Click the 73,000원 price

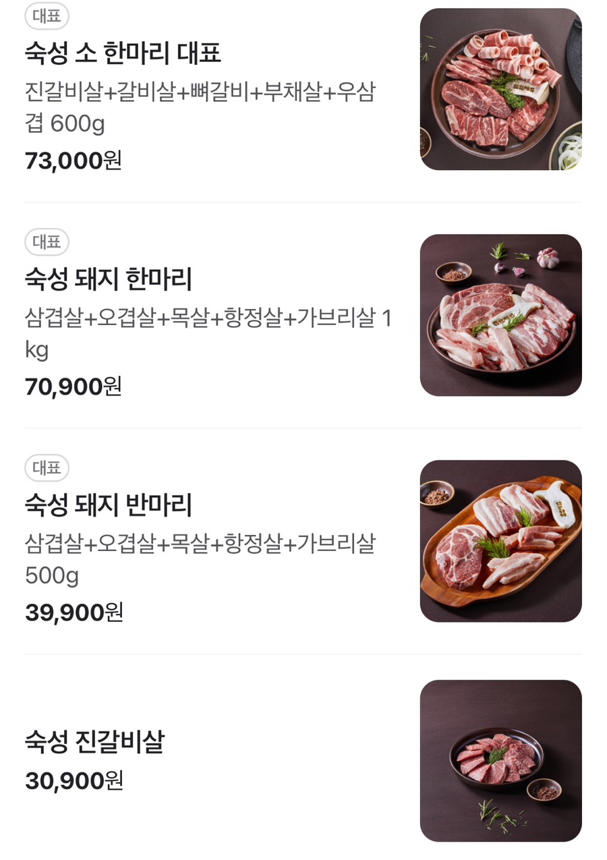[x=74, y=161]
